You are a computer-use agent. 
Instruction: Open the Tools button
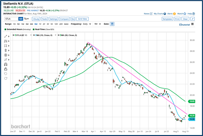click(44, 19)
